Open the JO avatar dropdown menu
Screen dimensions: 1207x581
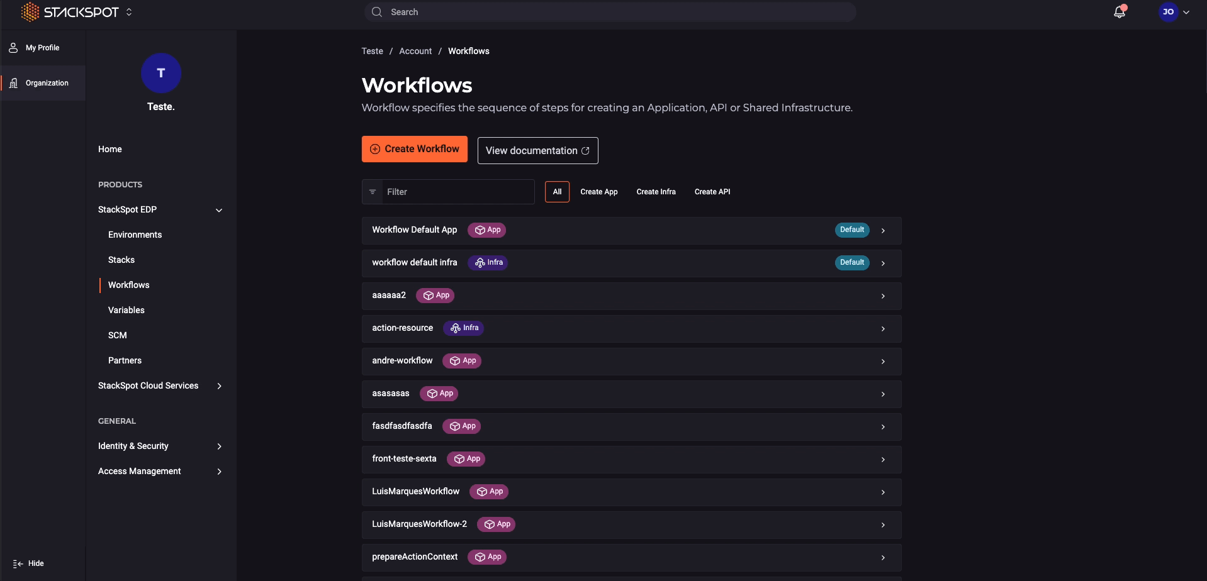click(1172, 12)
